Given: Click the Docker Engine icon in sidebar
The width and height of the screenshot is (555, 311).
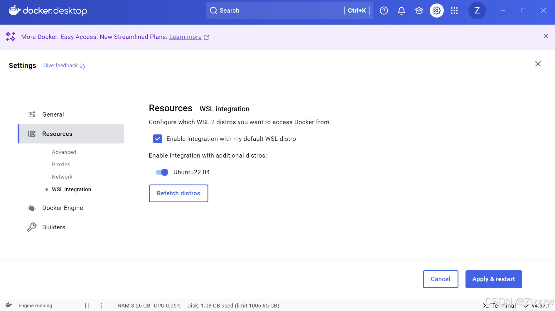Looking at the screenshot, I should [32, 208].
